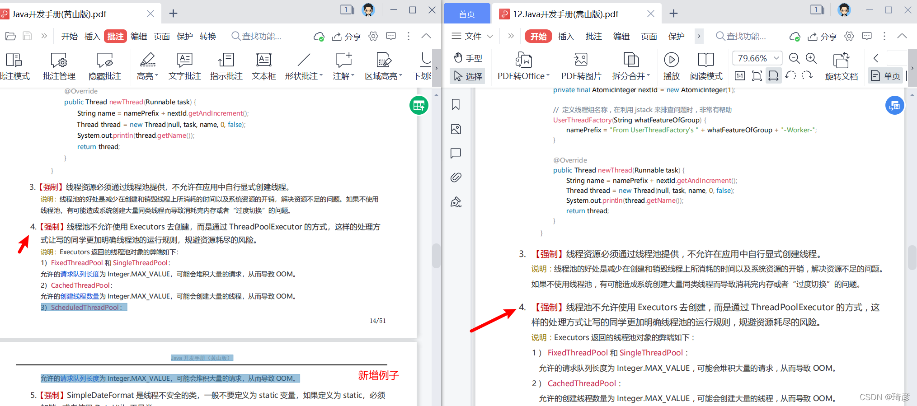Click green spreadsheet floating button
Viewport: 917px width, 406px height.
419,105
